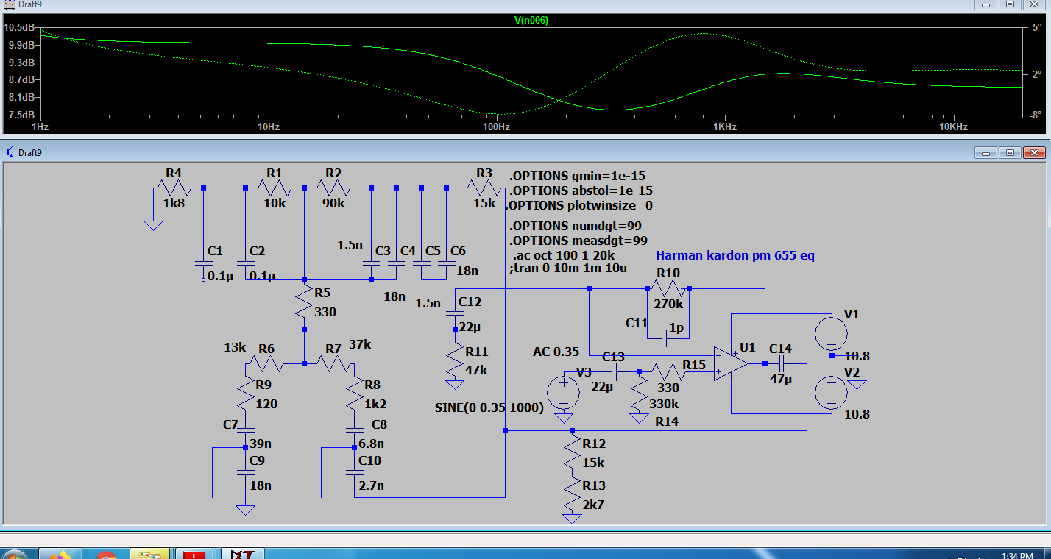Image resolution: width=1051 pixels, height=559 pixels.
Task: Click the C13 capacitor label
Action: tap(613, 357)
